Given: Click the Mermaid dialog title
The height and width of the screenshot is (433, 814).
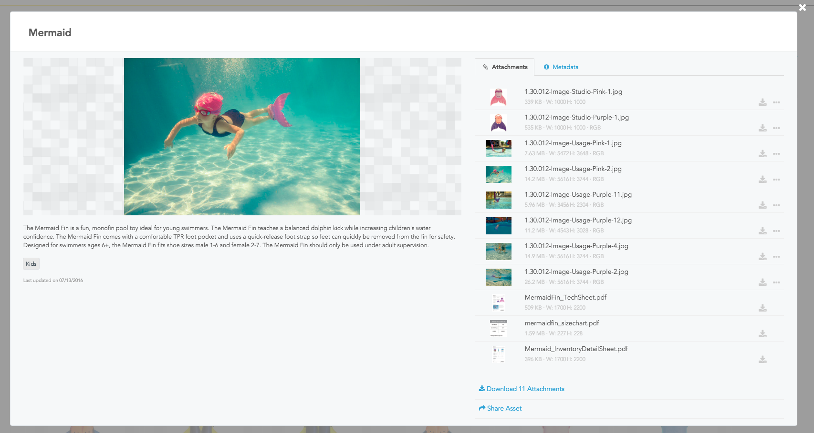Looking at the screenshot, I should click(50, 32).
